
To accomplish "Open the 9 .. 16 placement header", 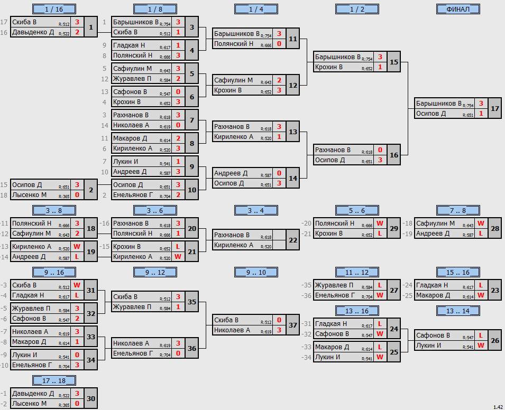I will (x=54, y=272).
